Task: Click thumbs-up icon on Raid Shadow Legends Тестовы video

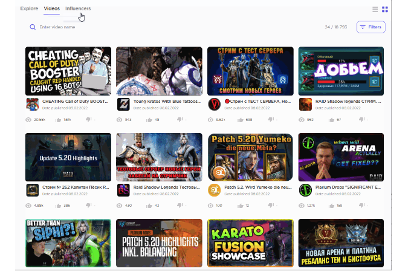Action: [x=149, y=206]
